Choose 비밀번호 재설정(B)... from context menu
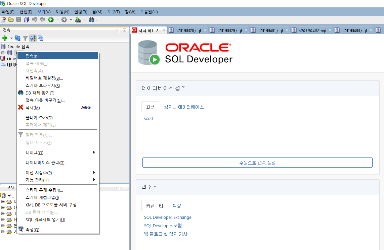 point(58,78)
